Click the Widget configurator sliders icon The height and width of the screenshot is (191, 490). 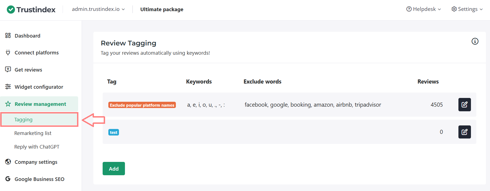coord(8,87)
